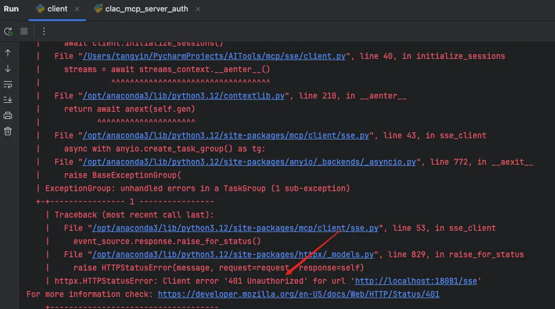Close the client run tab

click(78, 9)
